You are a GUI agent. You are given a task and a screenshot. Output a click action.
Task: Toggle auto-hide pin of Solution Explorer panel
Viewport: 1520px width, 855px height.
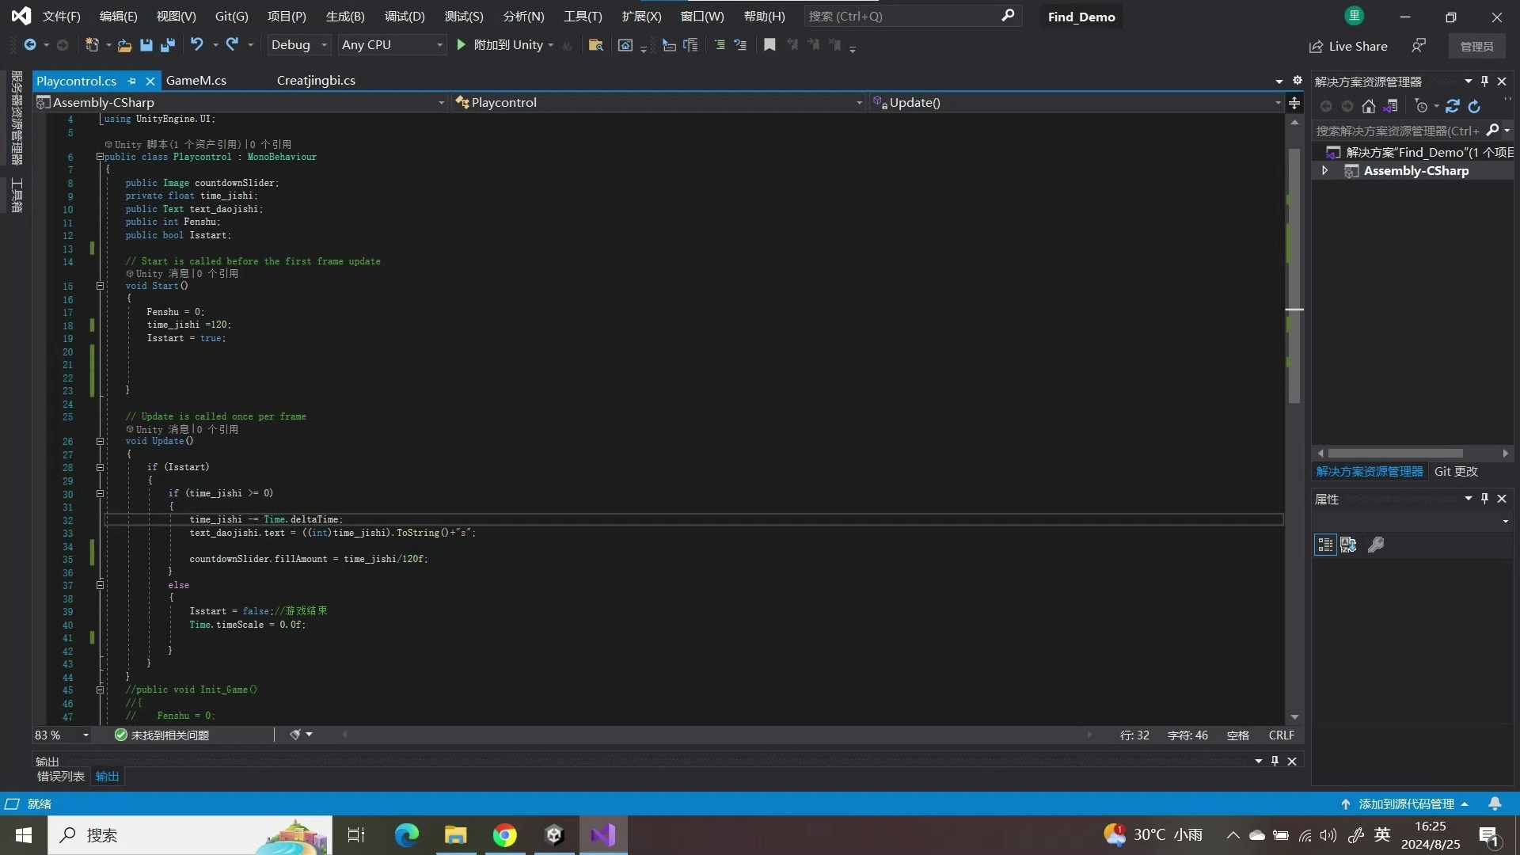coord(1484,81)
